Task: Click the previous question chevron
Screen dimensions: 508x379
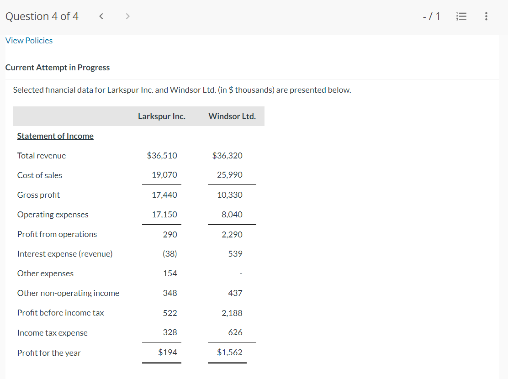Action: click(x=101, y=16)
